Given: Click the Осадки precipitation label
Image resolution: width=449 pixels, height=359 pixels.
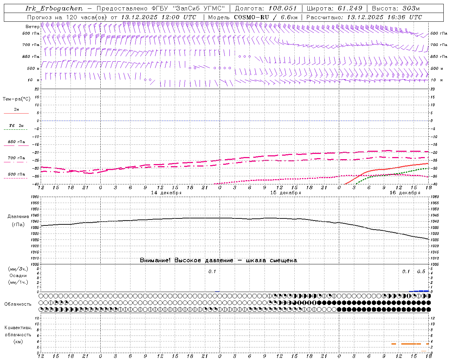Looking at the screenshot, I should pos(18,276).
